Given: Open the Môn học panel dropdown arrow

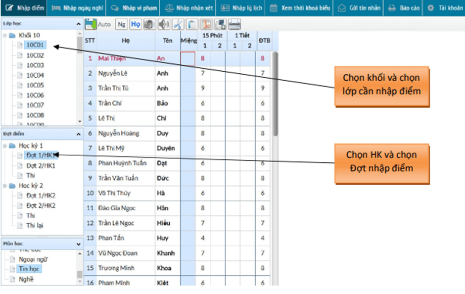Looking at the screenshot, I should click(78, 244).
